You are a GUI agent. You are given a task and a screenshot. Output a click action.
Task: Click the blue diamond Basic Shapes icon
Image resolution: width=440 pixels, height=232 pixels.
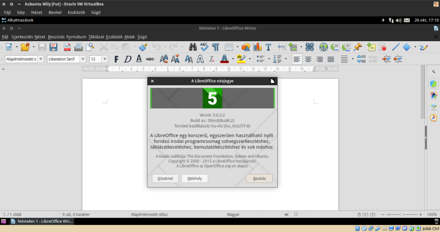(406, 47)
